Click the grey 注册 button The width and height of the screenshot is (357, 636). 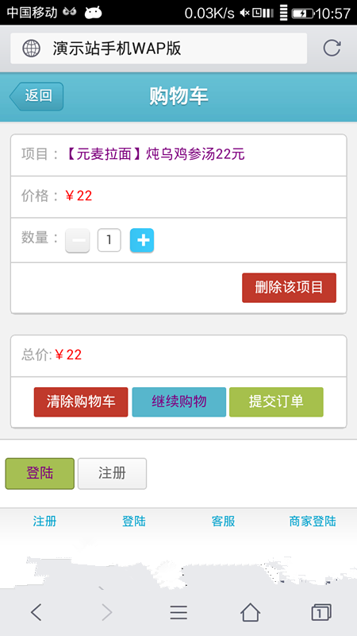[x=112, y=473]
